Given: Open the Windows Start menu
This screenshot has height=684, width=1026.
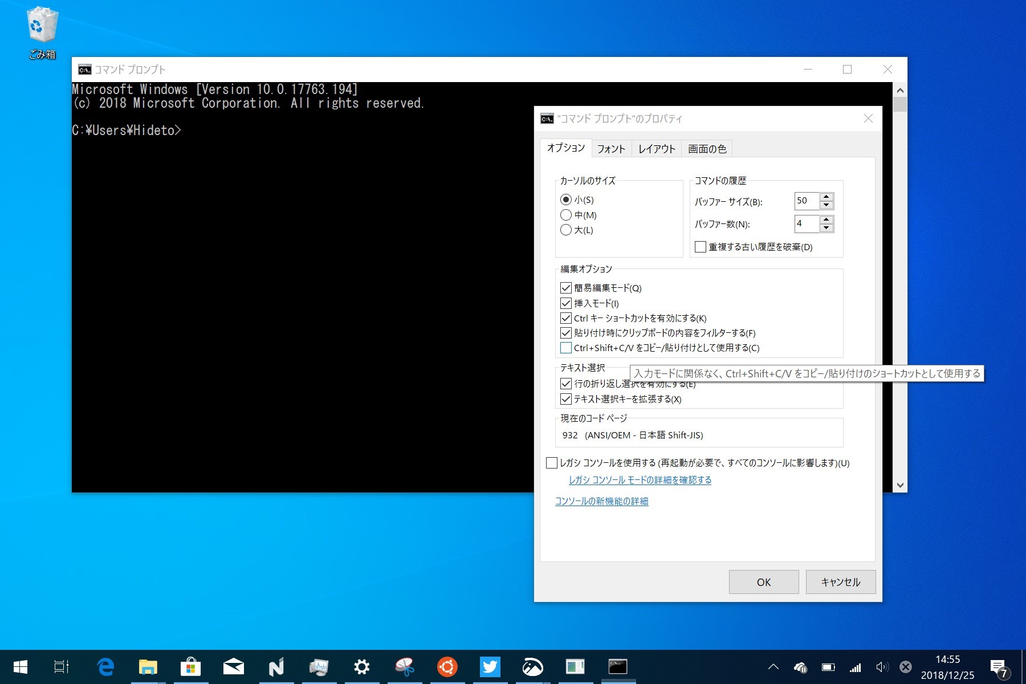Looking at the screenshot, I should click(20, 666).
